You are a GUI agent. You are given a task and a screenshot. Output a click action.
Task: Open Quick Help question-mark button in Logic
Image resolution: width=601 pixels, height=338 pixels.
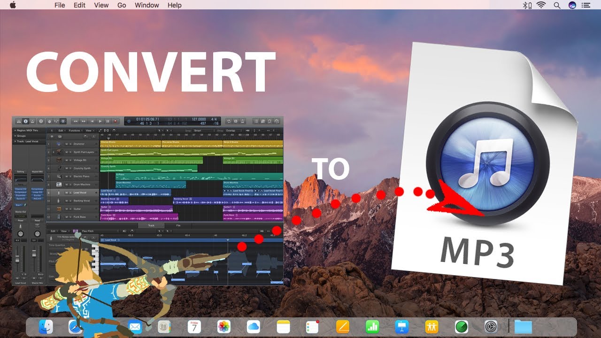point(41,121)
